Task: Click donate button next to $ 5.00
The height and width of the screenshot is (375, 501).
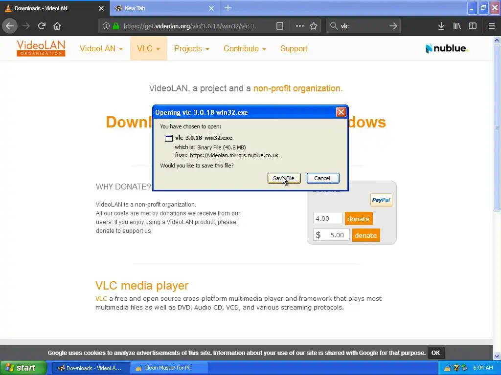Action: point(366,235)
